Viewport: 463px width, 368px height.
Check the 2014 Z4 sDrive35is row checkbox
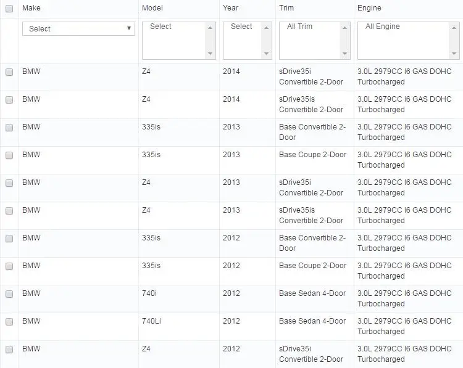9,100
